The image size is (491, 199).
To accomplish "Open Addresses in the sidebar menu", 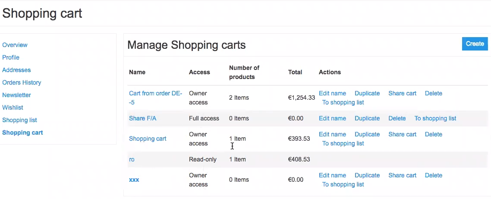I will (16, 70).
